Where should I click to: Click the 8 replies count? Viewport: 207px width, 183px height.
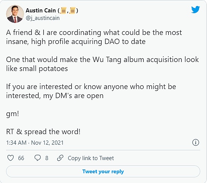pyautogui.click(x=47, y=158)
